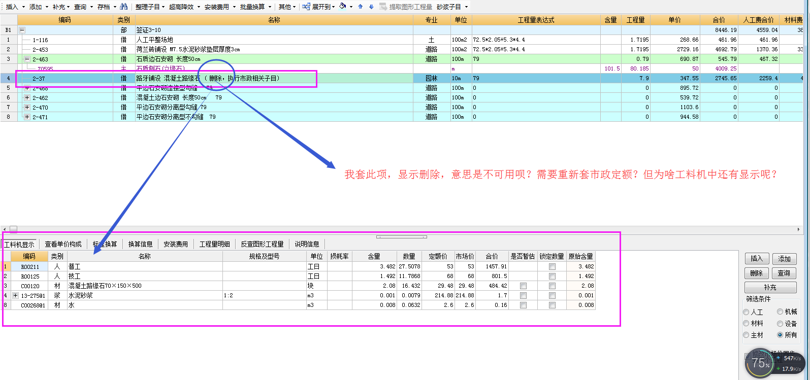Screen dimensions: 810x380
Task: Open the fill color dropdown arrow
Action: tap(351, 7)
